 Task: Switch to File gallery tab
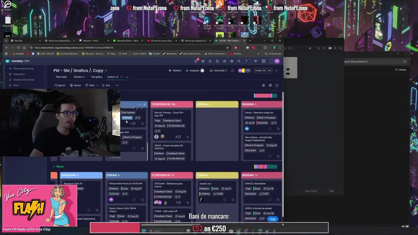coord(97,77)
